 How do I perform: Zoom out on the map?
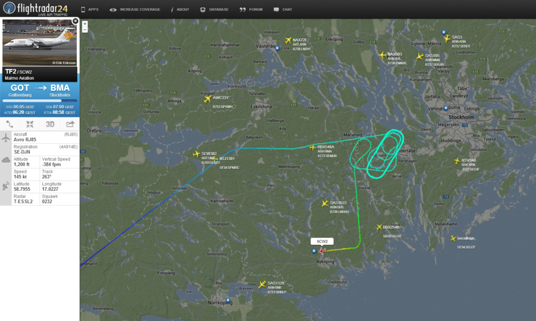pos(85,30)
